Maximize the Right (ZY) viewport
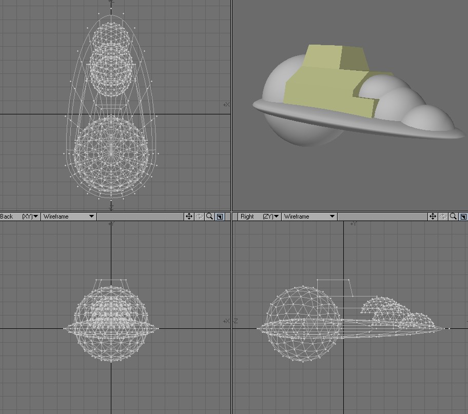468x414 pixels. click(x=463, y=216)
